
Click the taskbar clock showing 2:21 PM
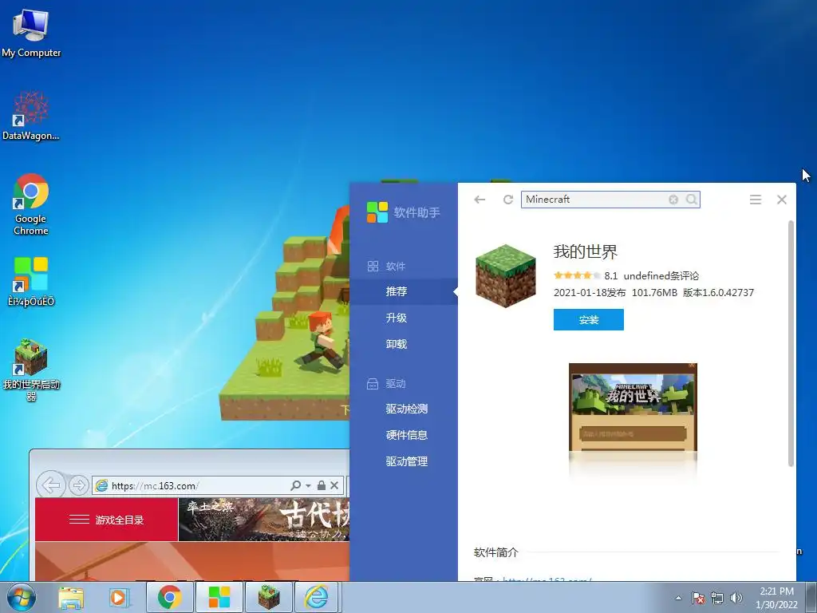coord(776,598)
